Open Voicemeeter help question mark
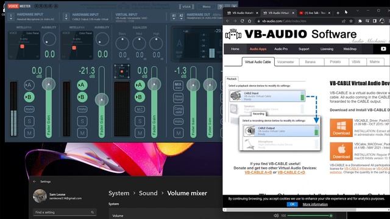The width and height of the screenshot is (390, 219). pos(221,7)
